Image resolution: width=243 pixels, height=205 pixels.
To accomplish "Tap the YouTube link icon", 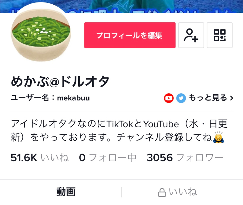I will coord(169,98).
